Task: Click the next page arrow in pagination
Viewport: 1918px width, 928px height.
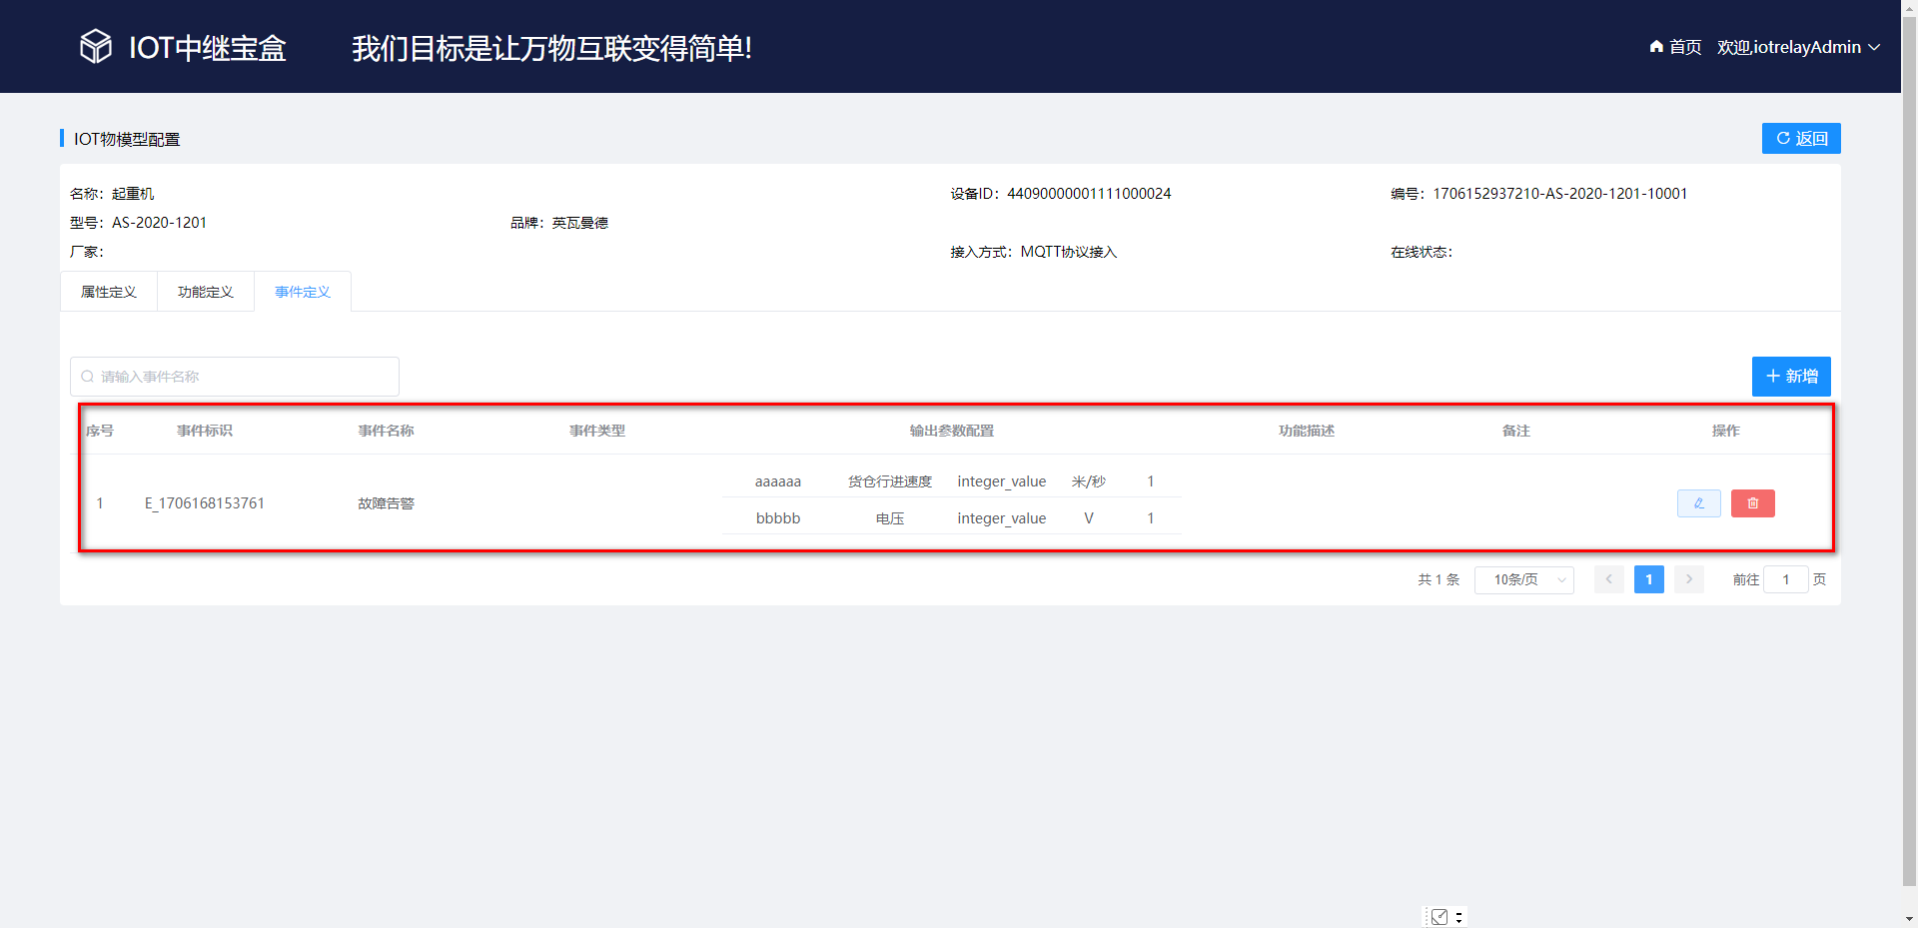Action: [1688, 579]
